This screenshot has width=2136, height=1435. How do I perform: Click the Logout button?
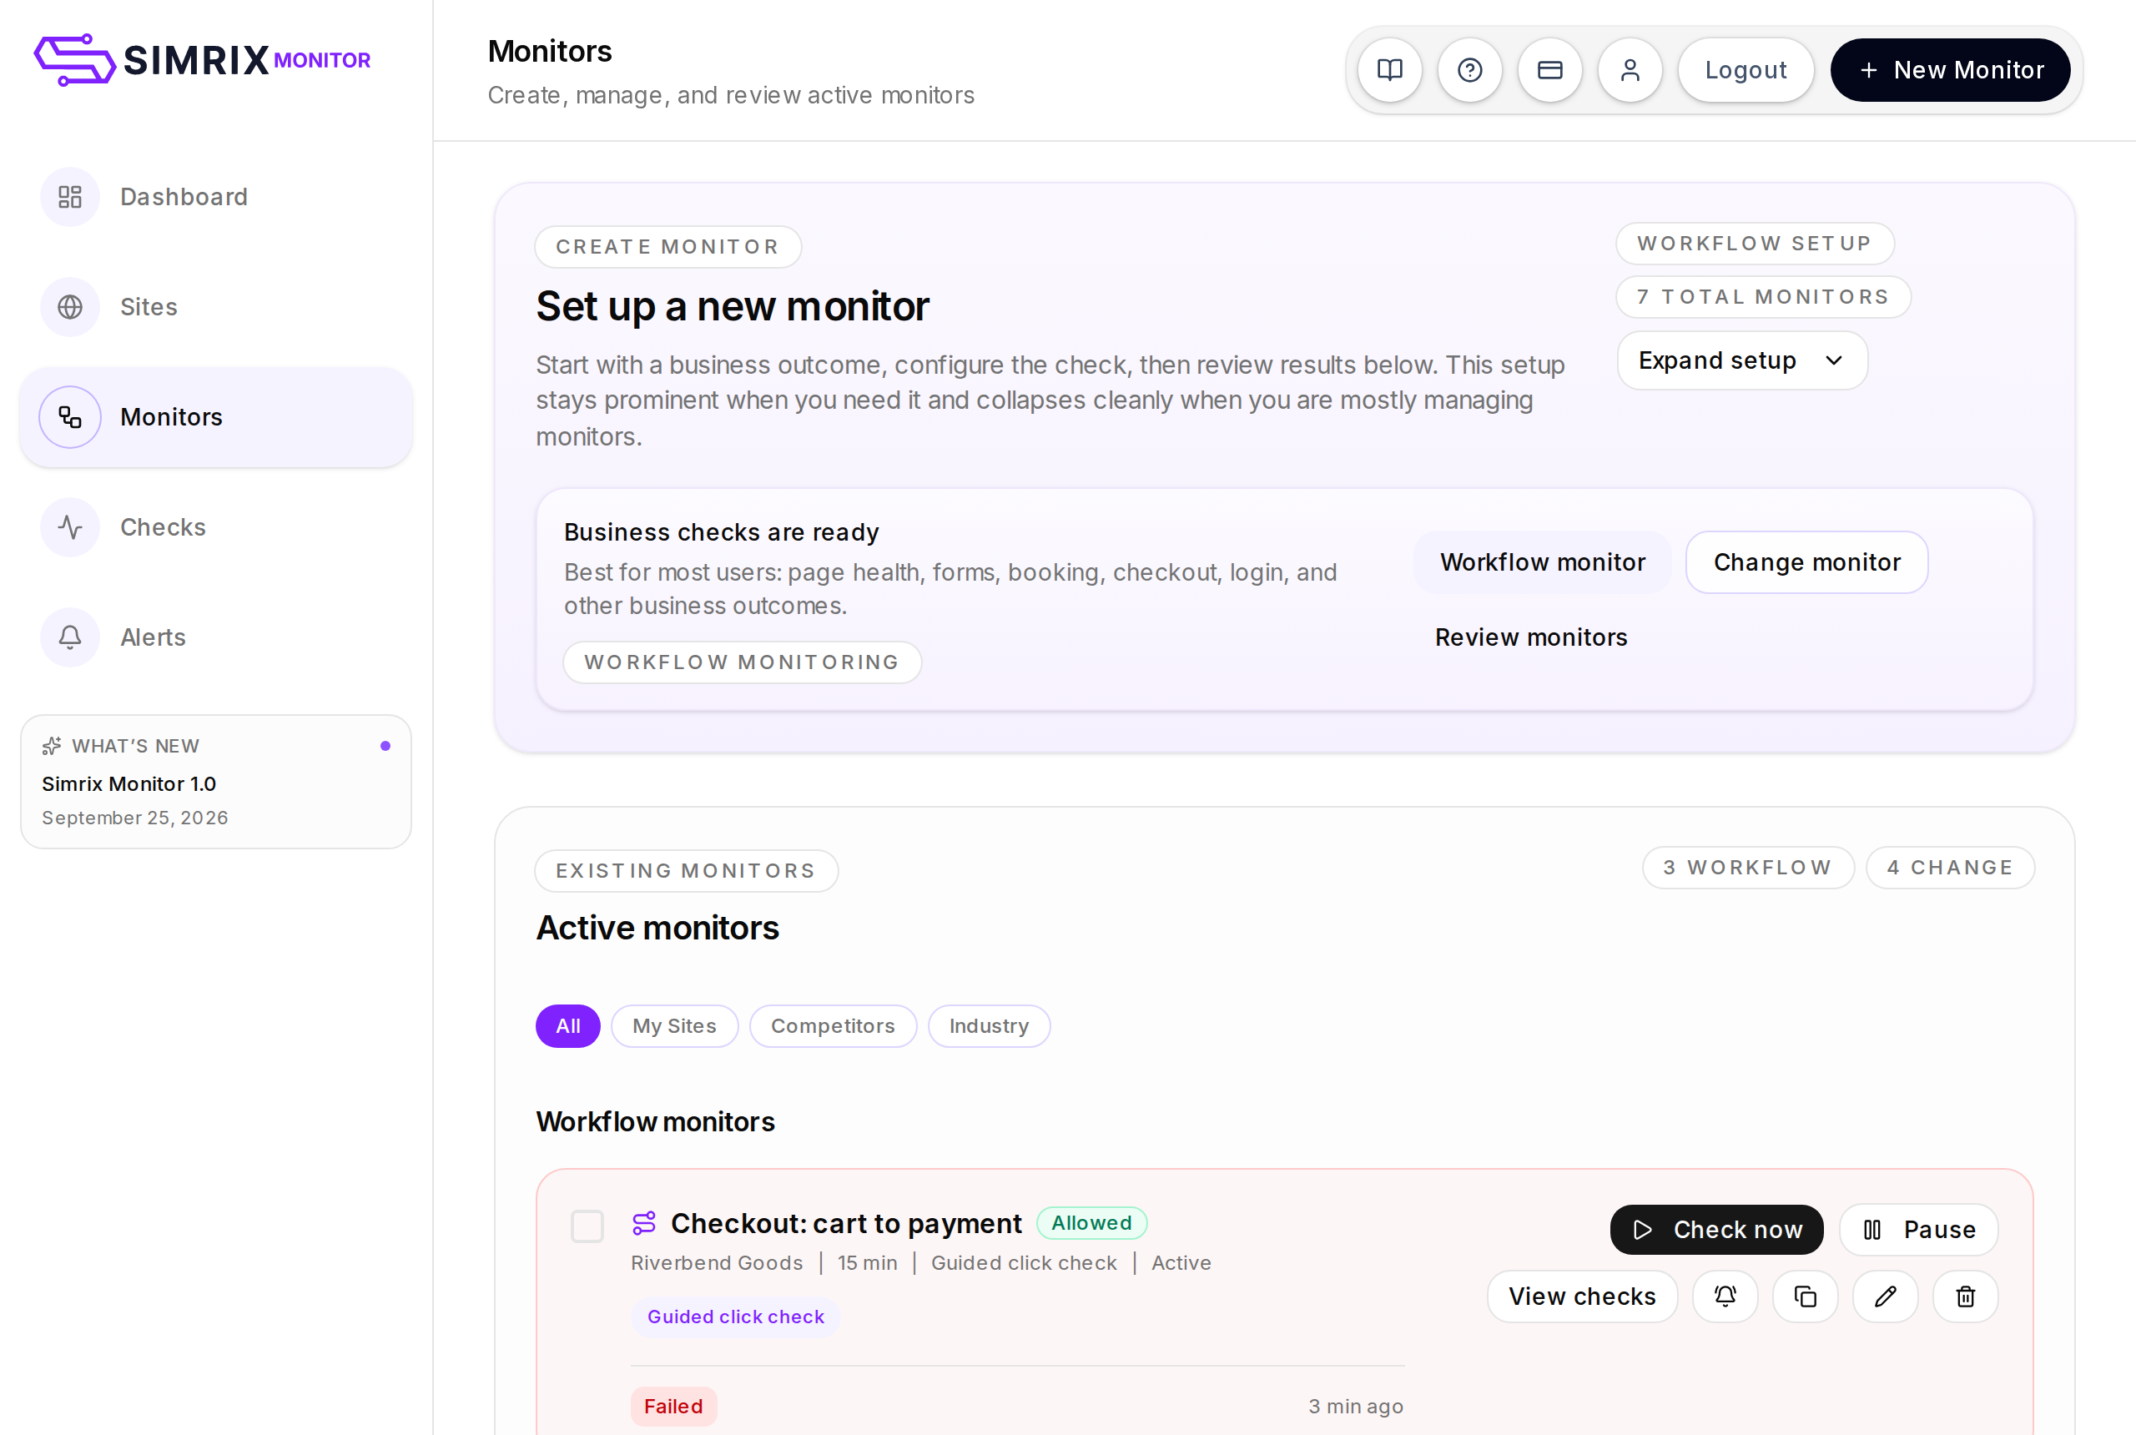coord(1746,70)
